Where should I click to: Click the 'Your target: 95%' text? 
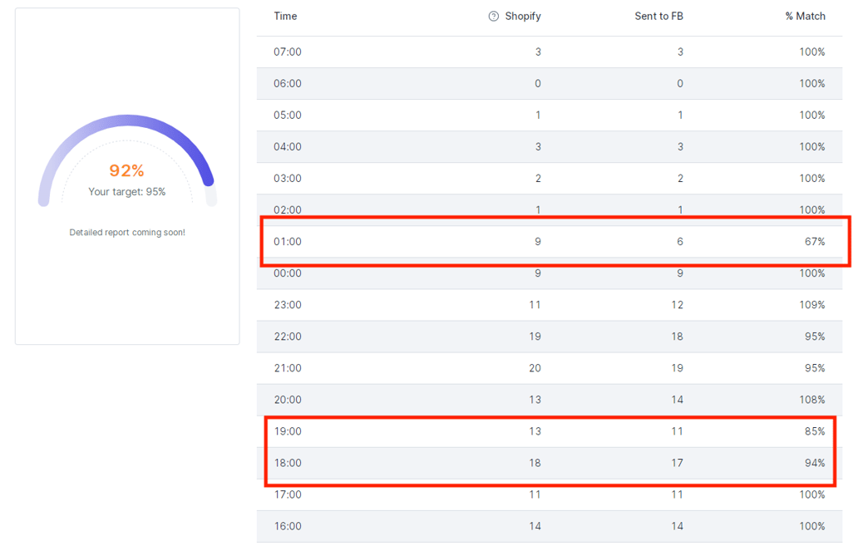coord(127,192)
